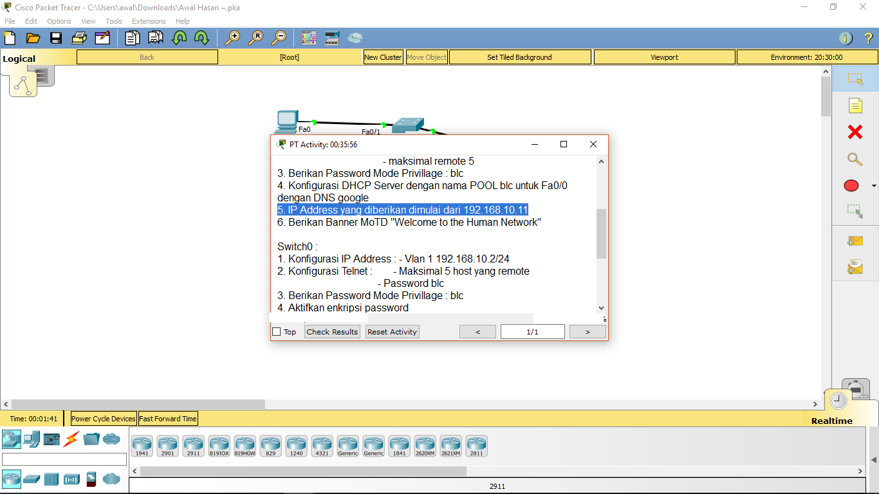Image resolution: width=879 pixels, height=494 pixels.
Task: Open the File menu
Action: pos(10,21)
